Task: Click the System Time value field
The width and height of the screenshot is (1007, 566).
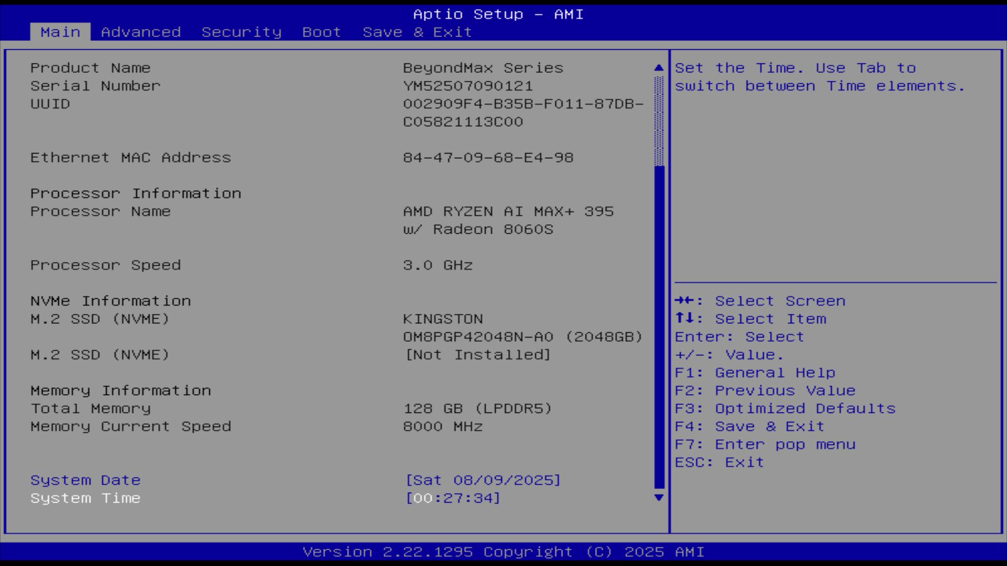Action: pyautogui.click(x=453, y=498)
